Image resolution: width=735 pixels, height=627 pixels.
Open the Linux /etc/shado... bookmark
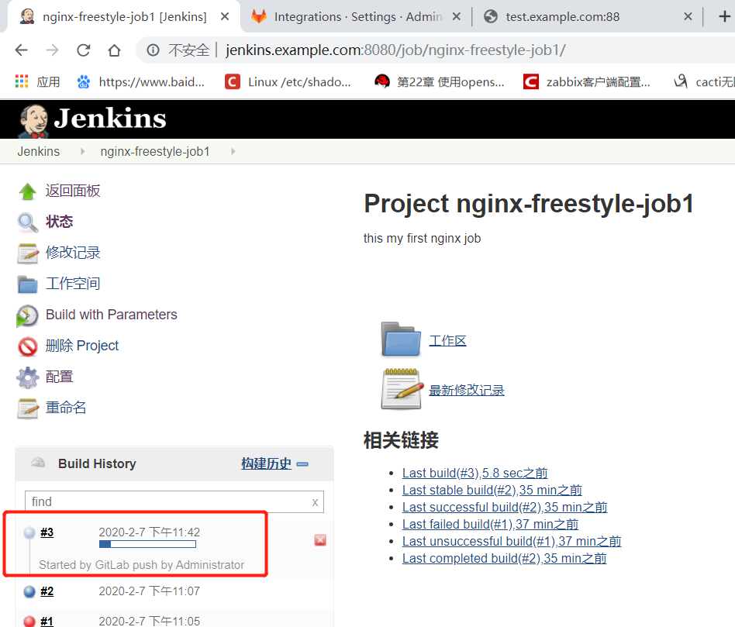point(288,82)
